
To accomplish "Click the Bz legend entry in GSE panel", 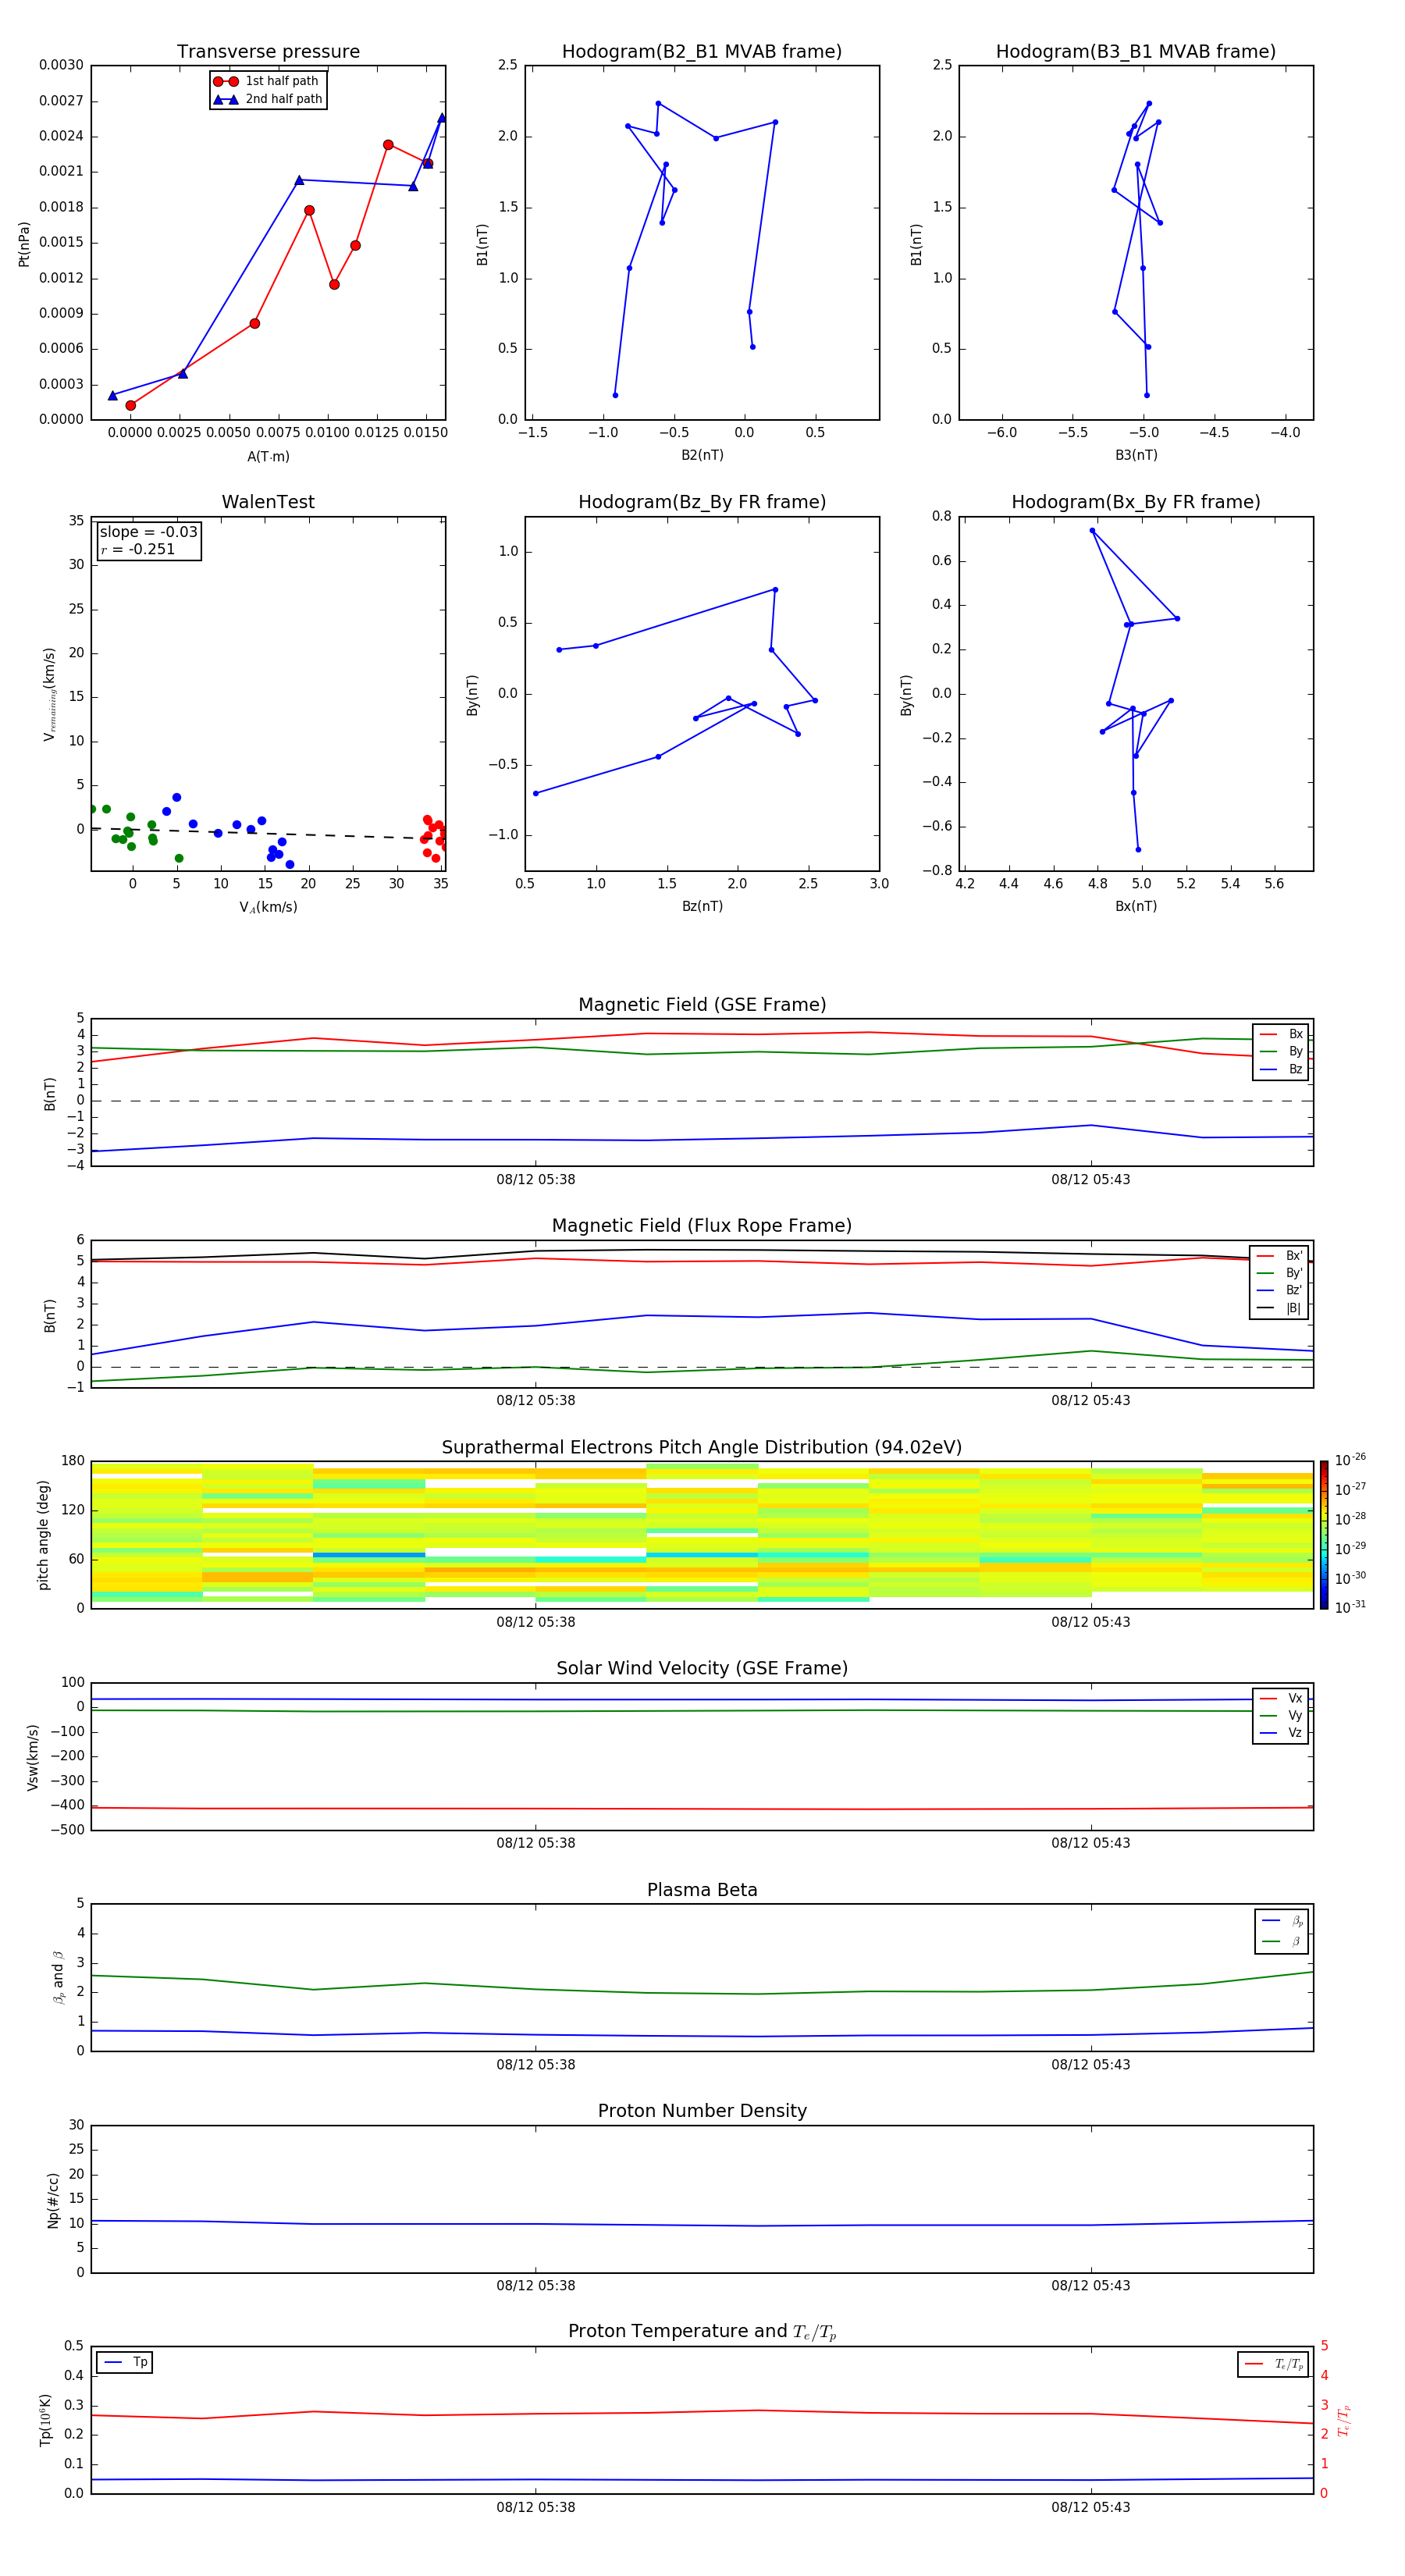I will pyautogui.click(x=1282, y=1069).
